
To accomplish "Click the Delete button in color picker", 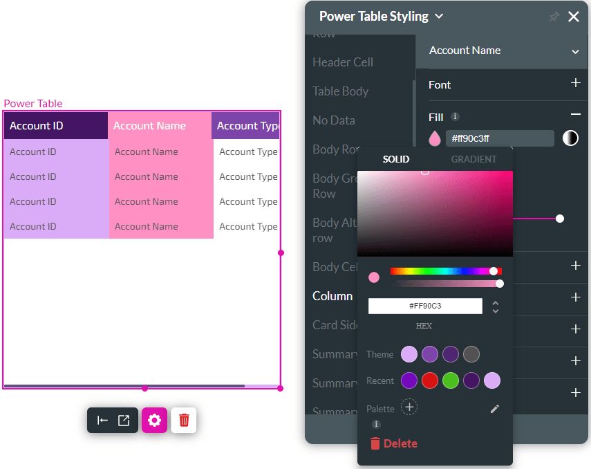I will click(394, 443).
